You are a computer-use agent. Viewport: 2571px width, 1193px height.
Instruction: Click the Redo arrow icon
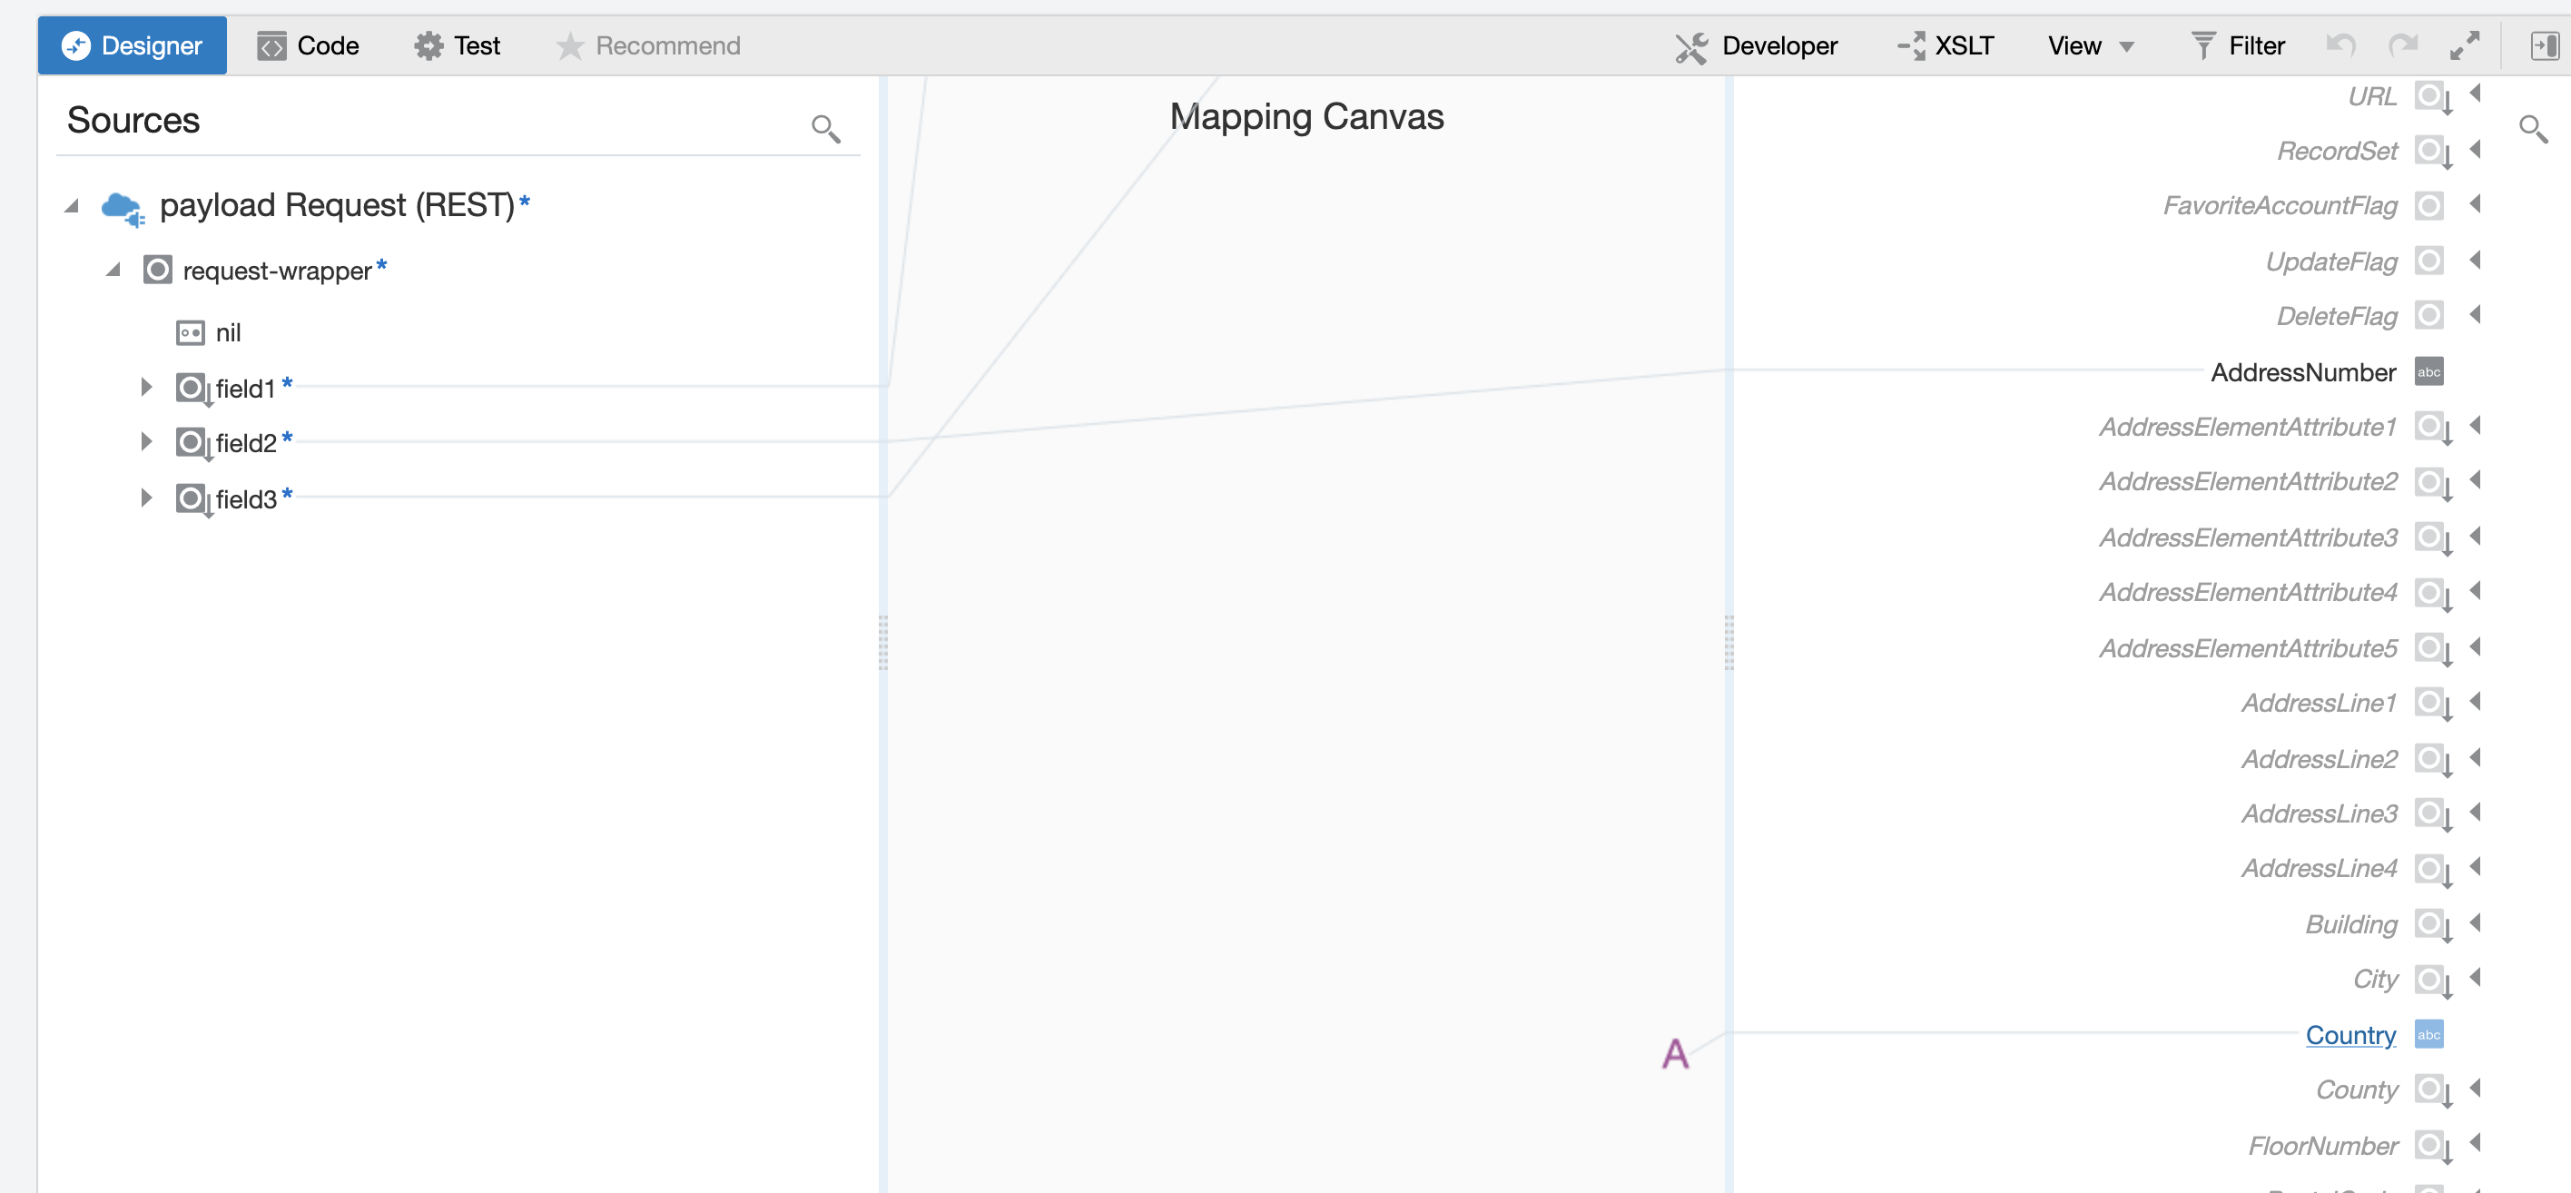coord(2402,44)
